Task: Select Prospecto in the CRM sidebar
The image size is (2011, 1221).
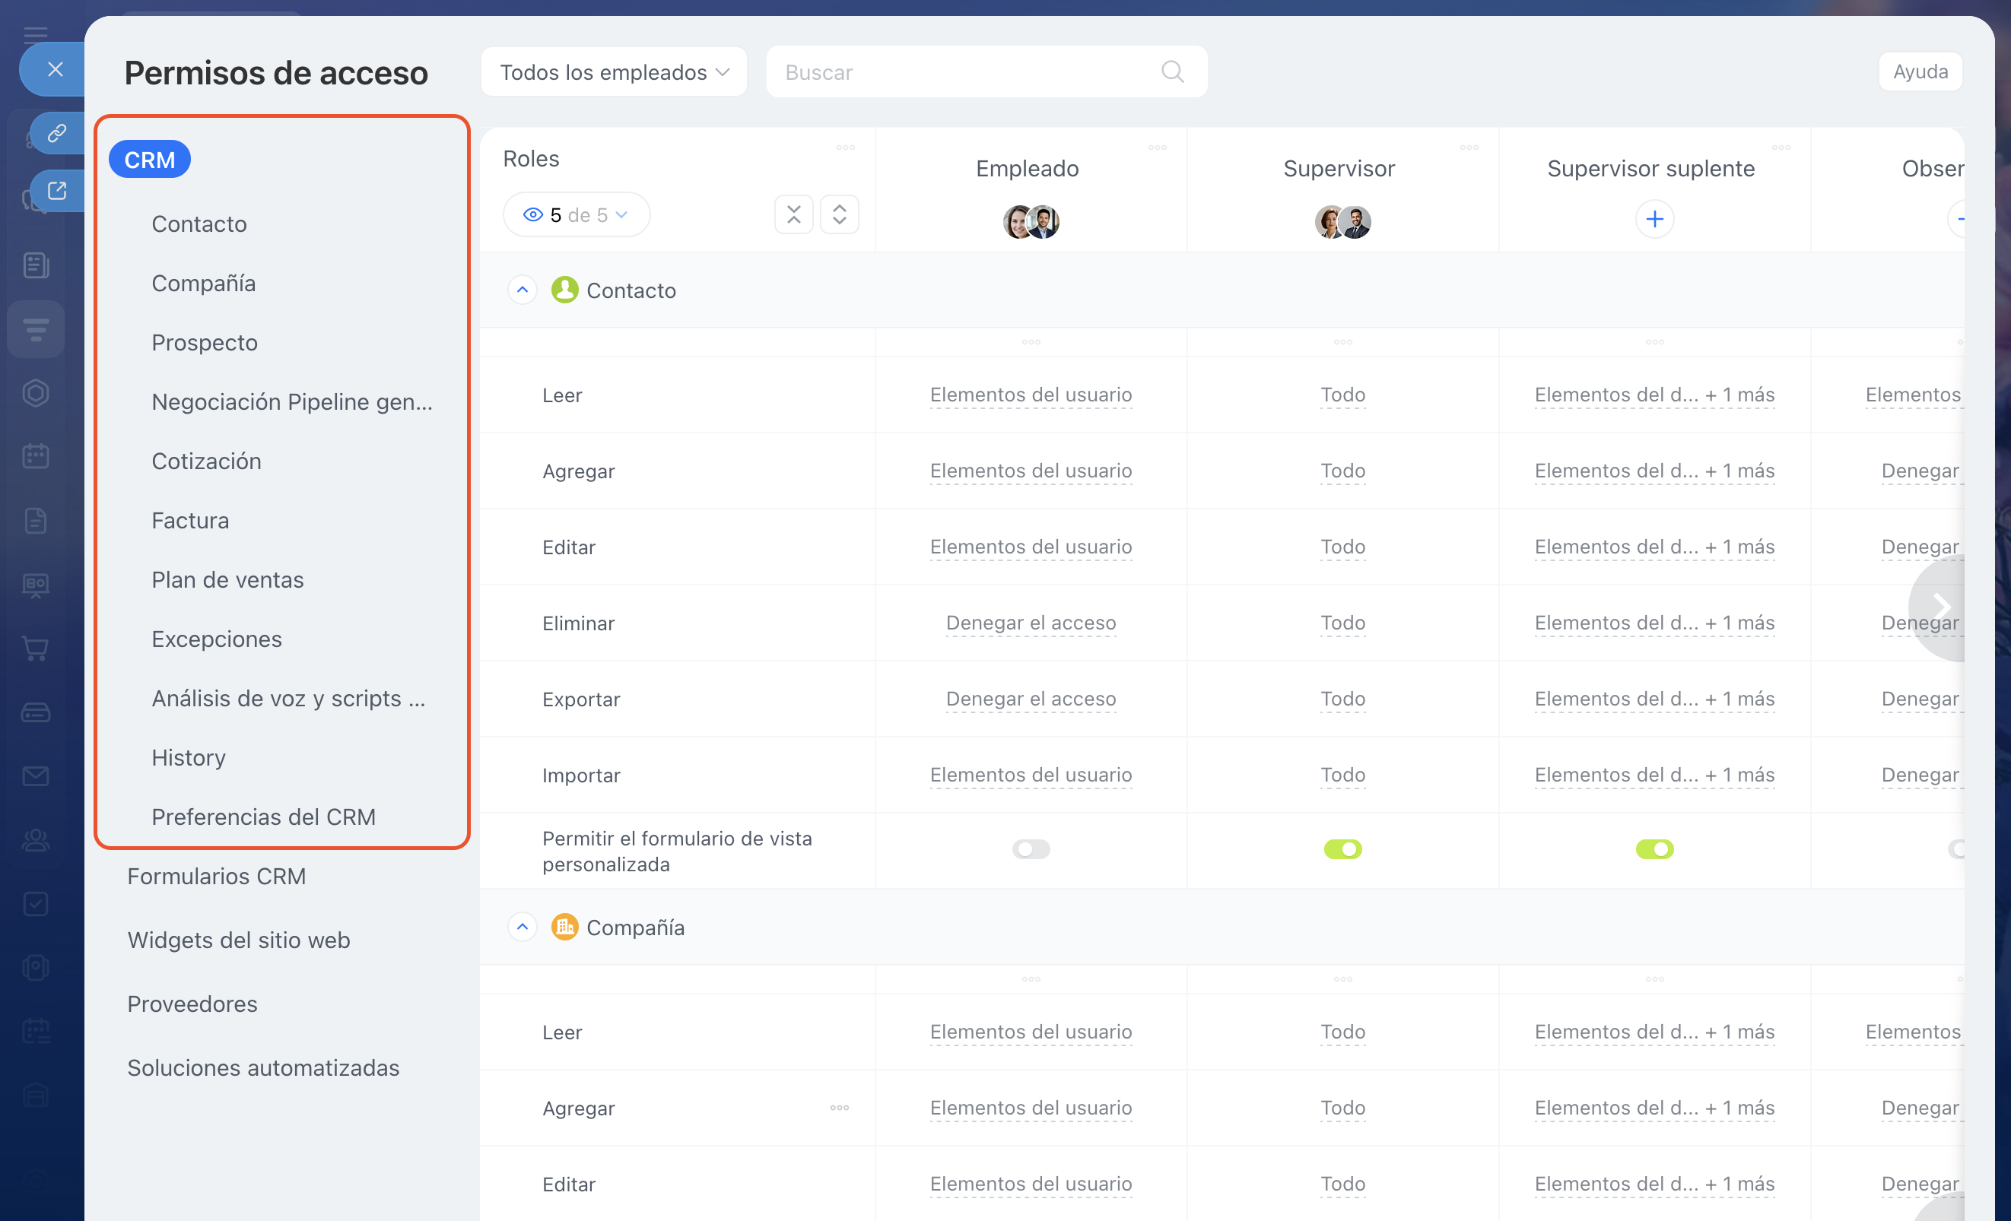Action: [x=205, y=343]
